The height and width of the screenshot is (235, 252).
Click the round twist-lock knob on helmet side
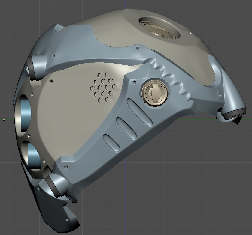155,93
